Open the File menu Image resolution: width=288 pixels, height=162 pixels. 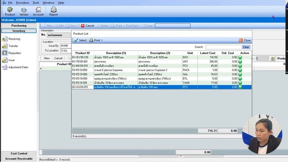pos(10,3)
